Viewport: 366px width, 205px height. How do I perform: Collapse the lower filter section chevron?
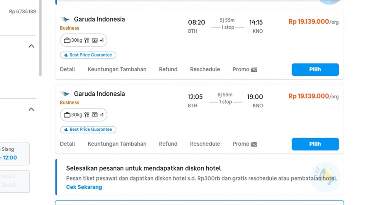[x=31, y=109]
